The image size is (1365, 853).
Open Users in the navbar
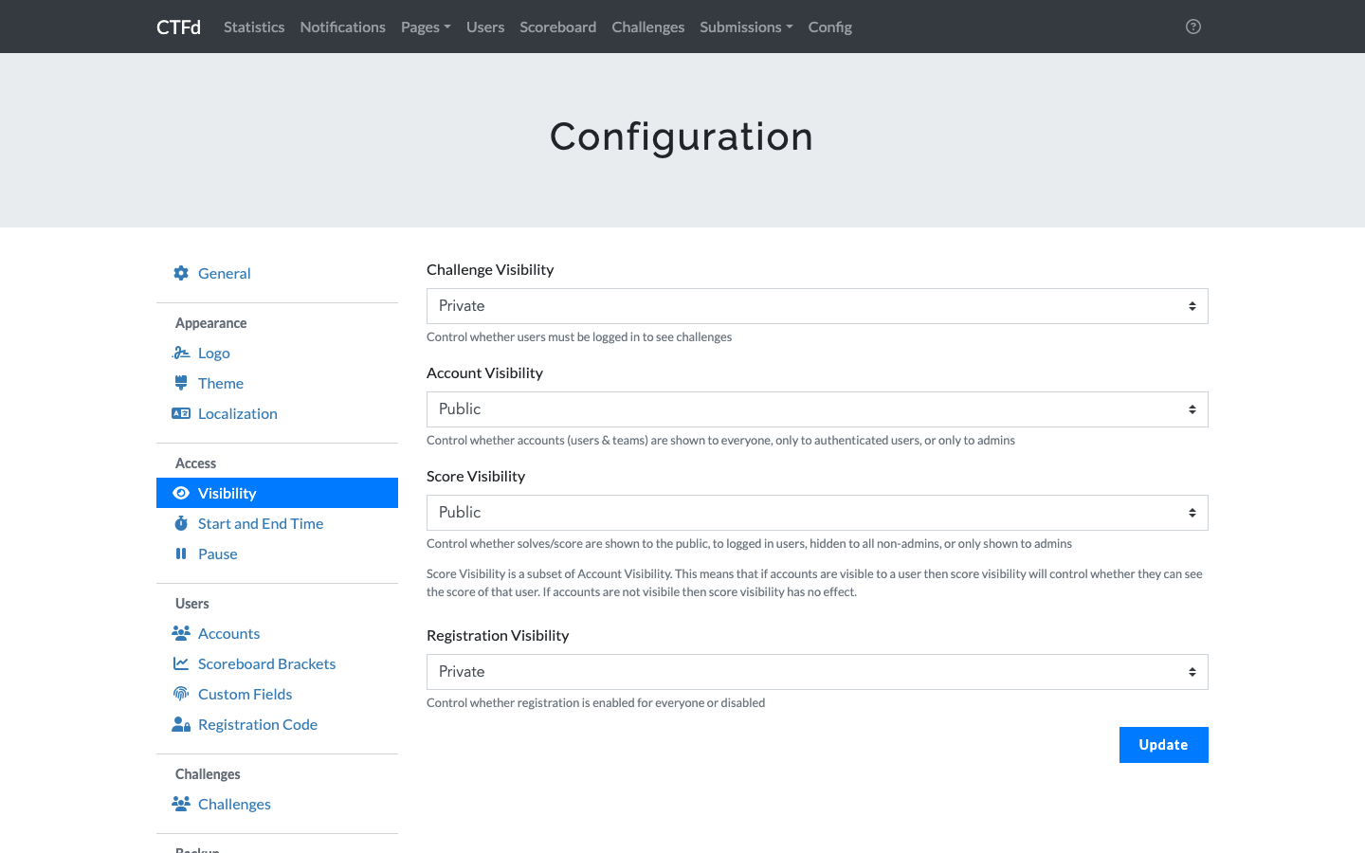(x=485, y=27)
